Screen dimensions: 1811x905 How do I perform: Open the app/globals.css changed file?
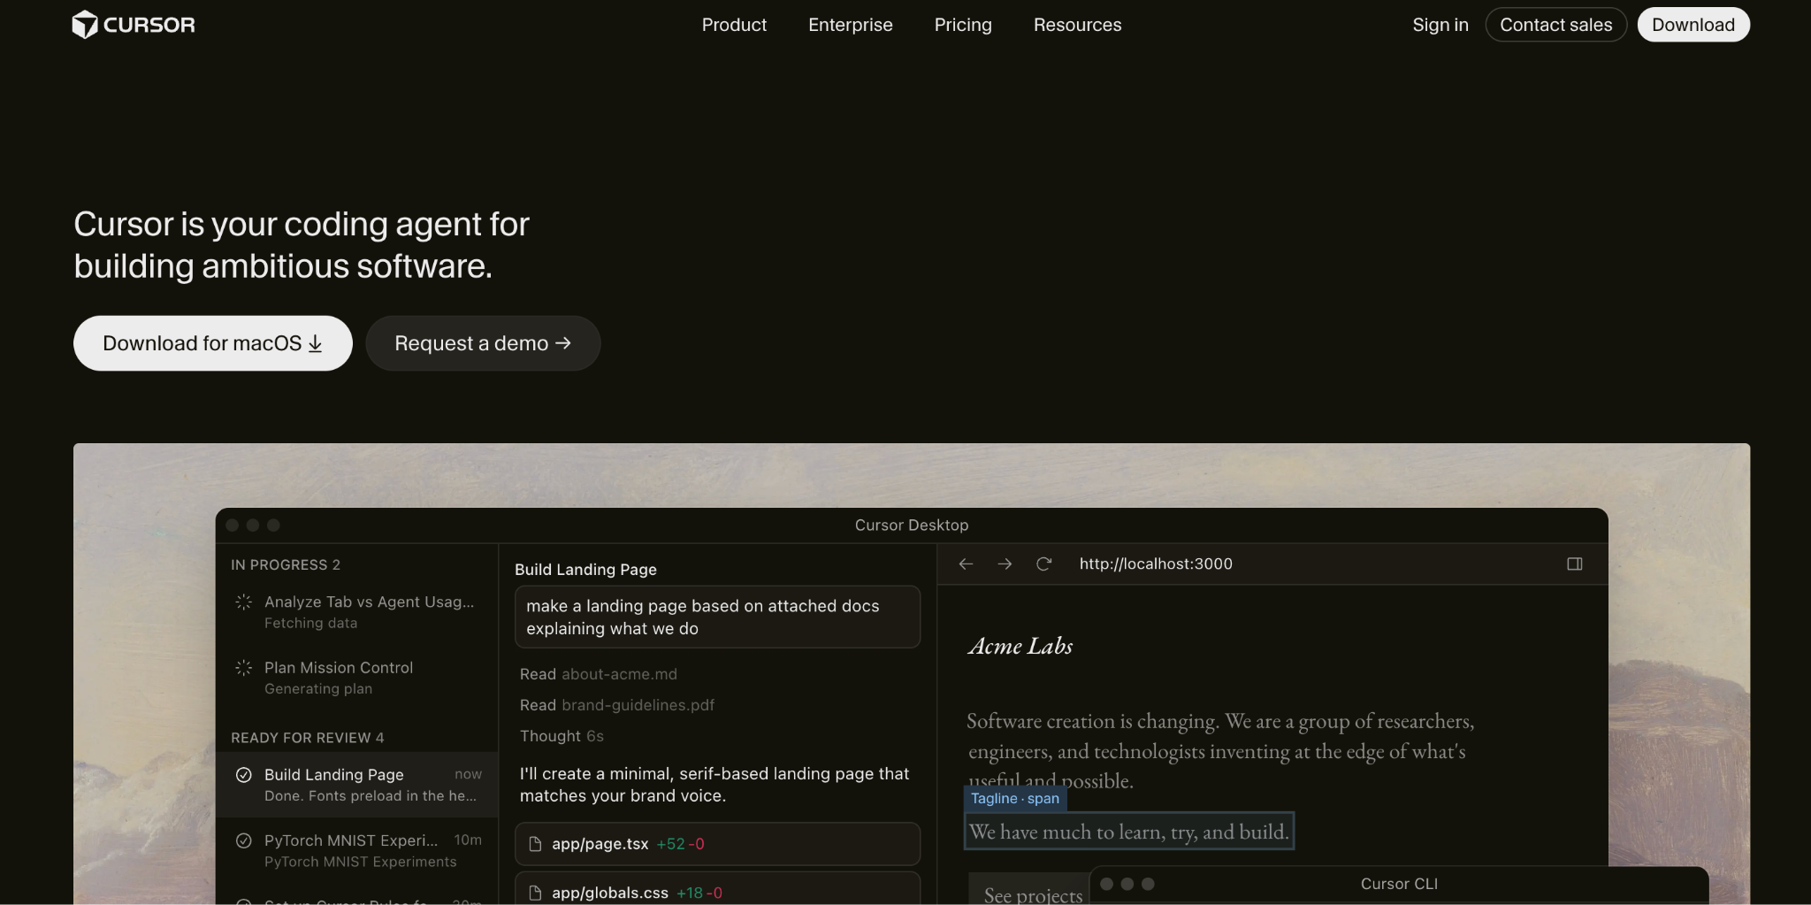[717, 889]
